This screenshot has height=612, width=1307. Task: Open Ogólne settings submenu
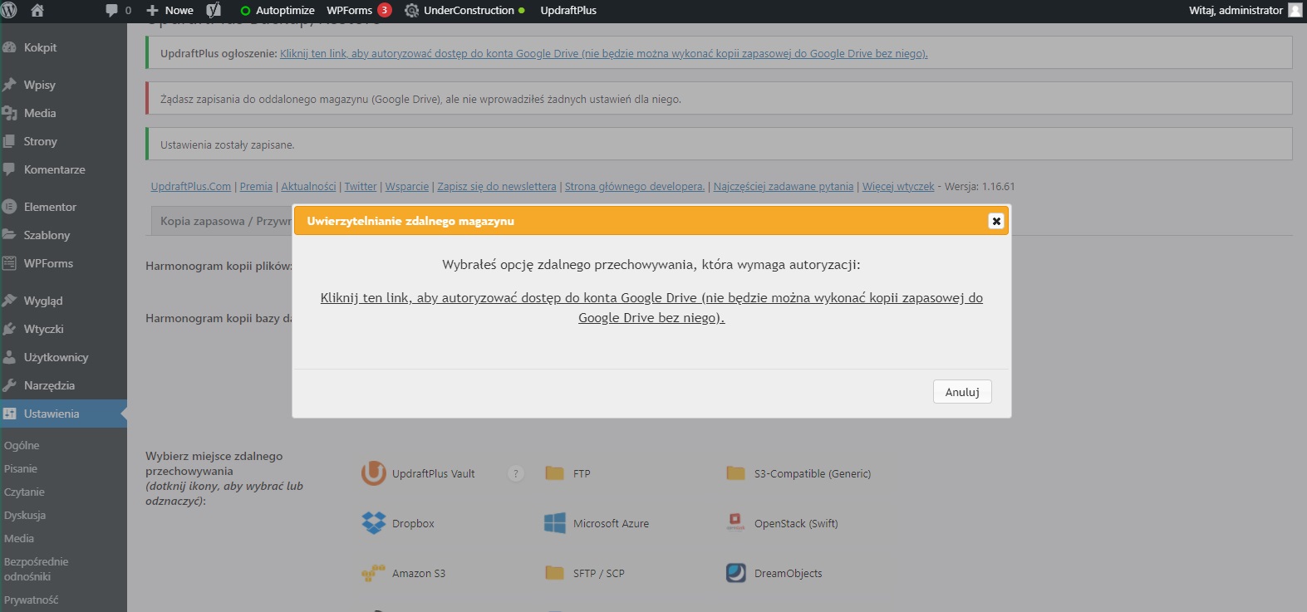coord(22,445)
